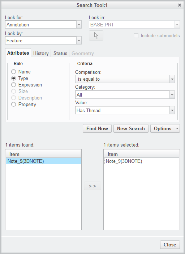This screenshot has height=254, width=185.
Task: Click the Item header of found list
Action: coord(43,154)
